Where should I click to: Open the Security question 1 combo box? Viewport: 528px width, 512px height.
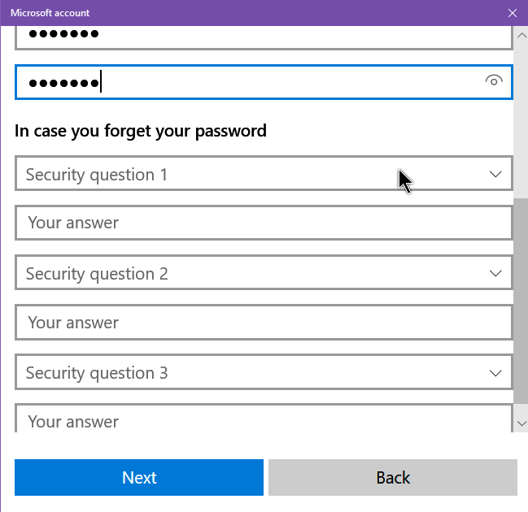coord(264,174)
